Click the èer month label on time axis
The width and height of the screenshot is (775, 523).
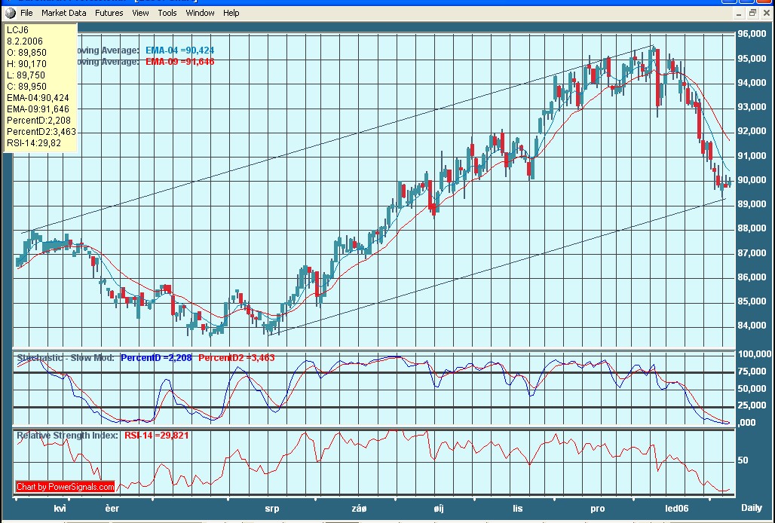[112, 509]
